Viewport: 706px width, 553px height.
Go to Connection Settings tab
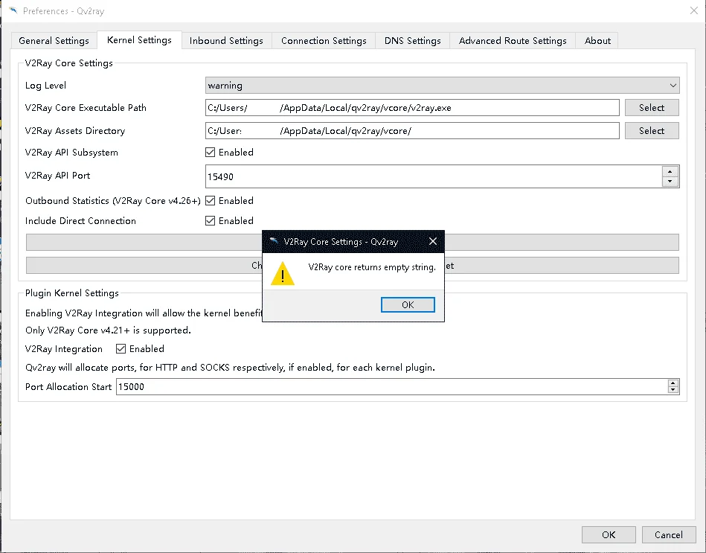(324, 40)
